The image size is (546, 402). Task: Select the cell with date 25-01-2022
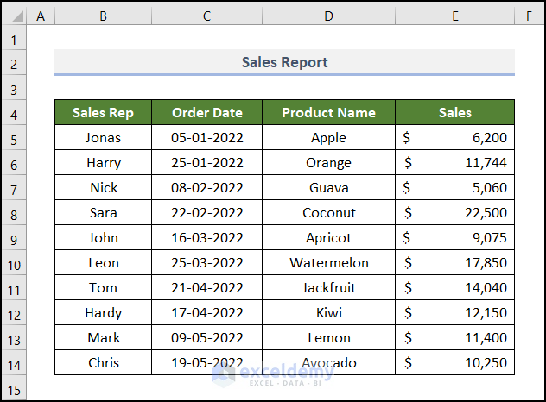(x=206, y=163)
